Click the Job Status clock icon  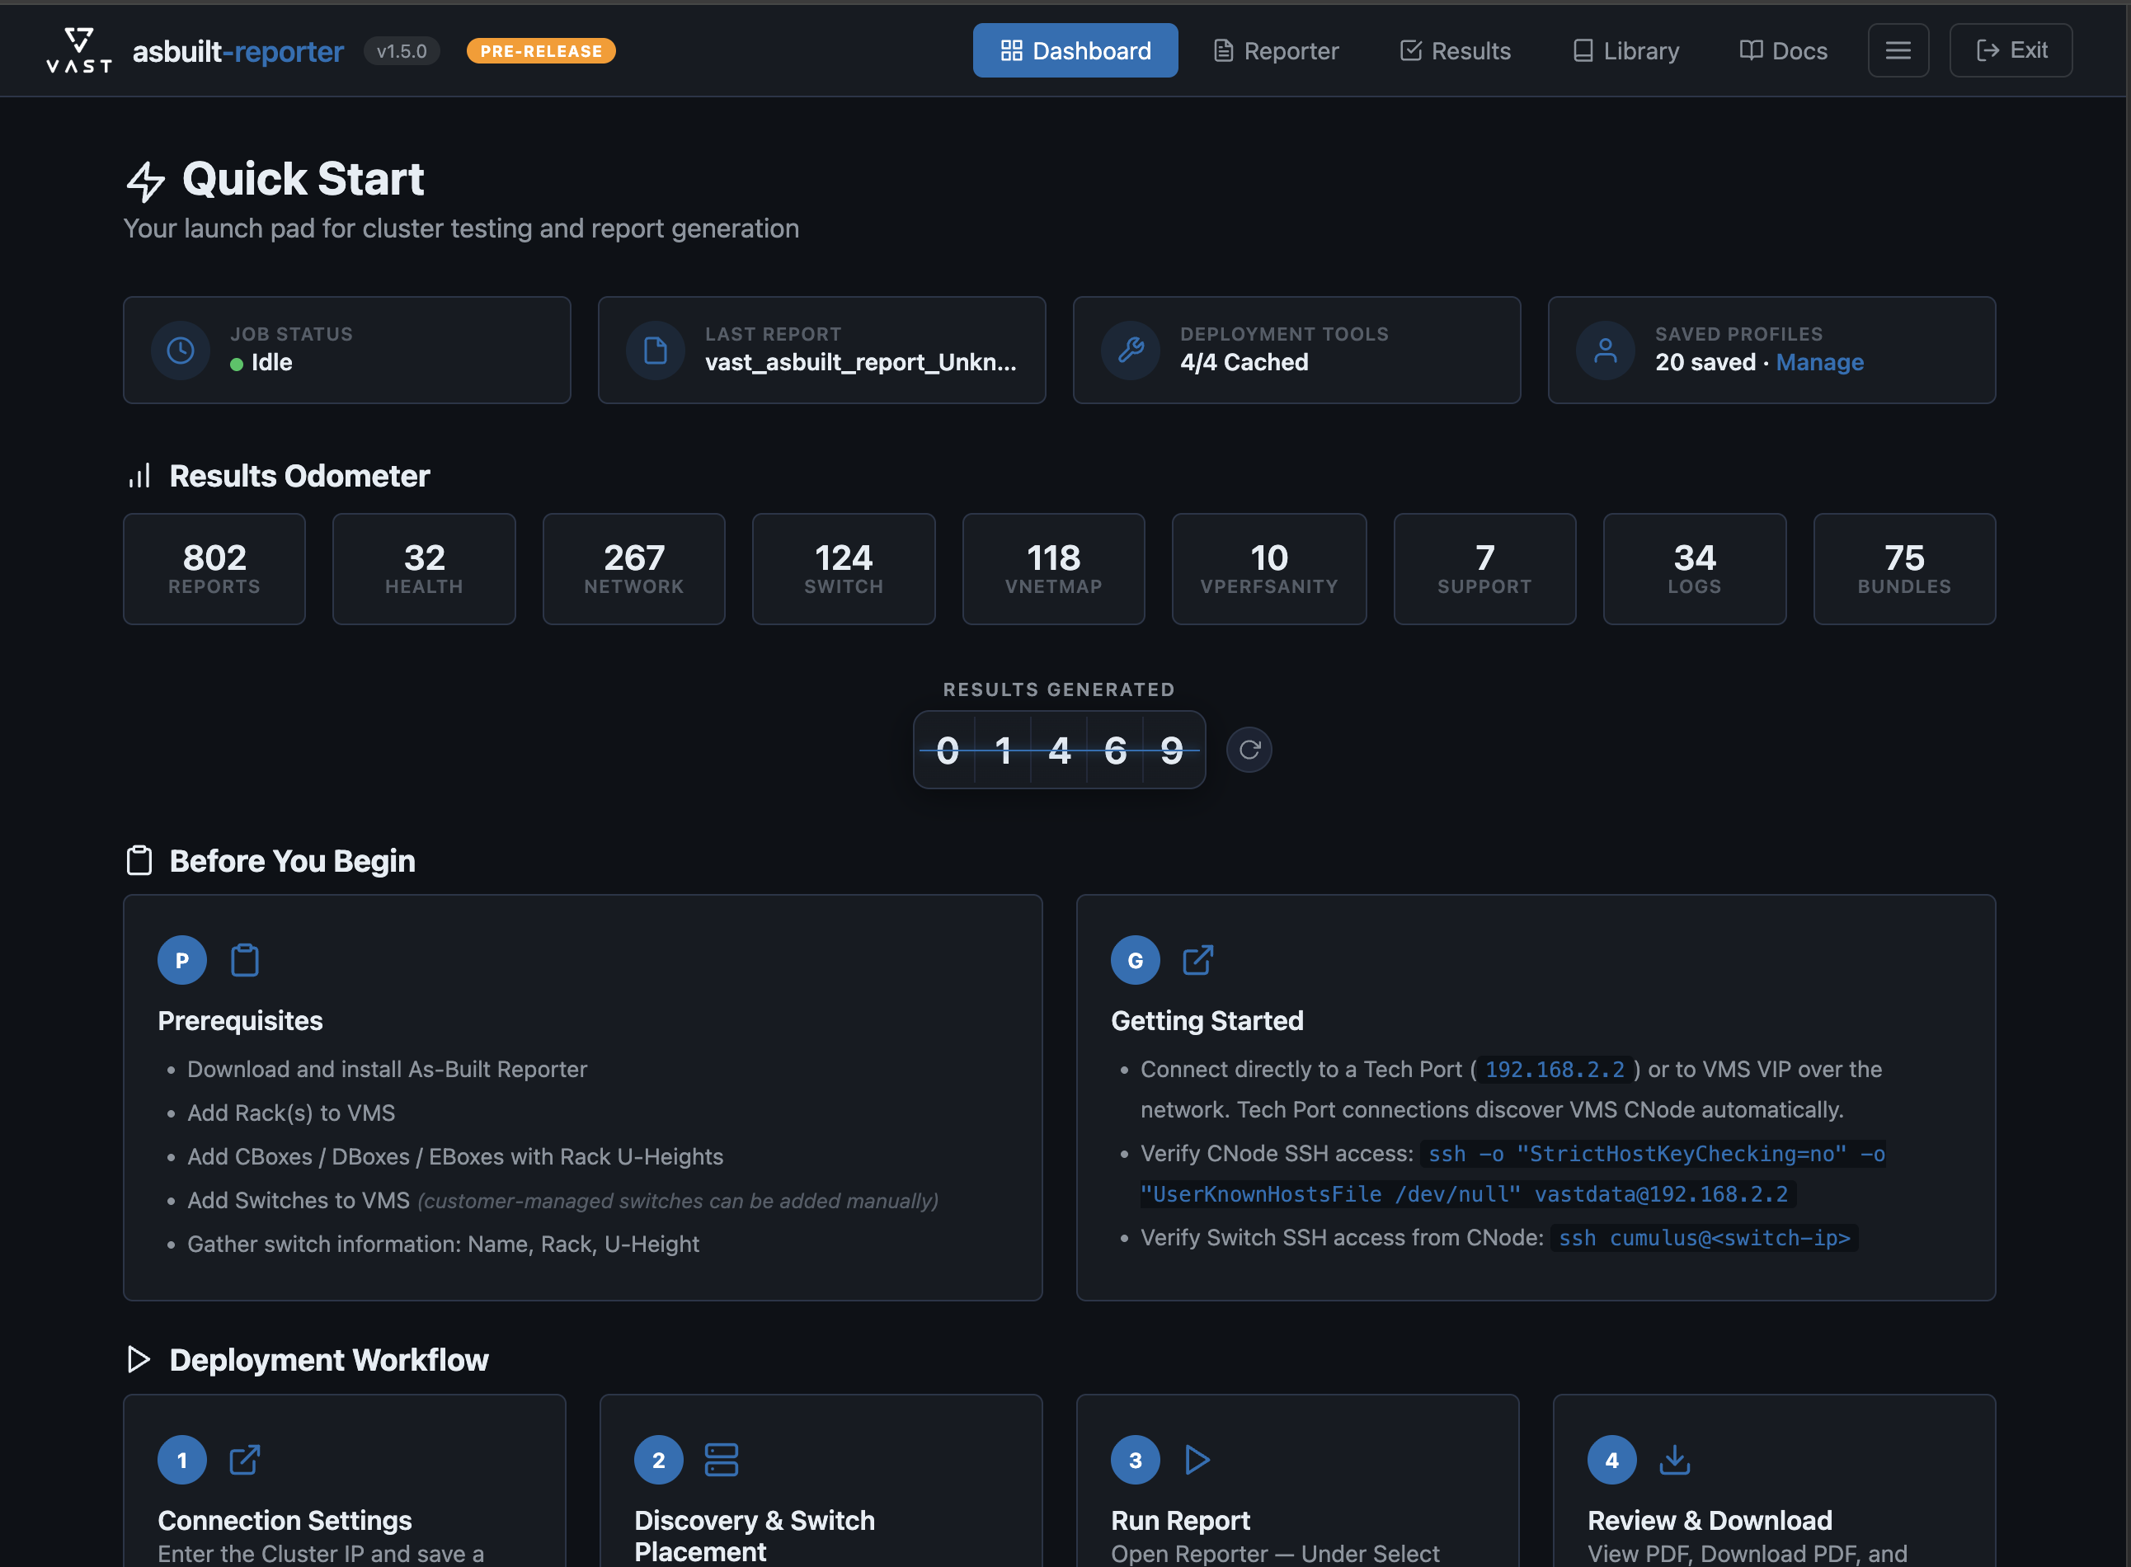[180, 350]
